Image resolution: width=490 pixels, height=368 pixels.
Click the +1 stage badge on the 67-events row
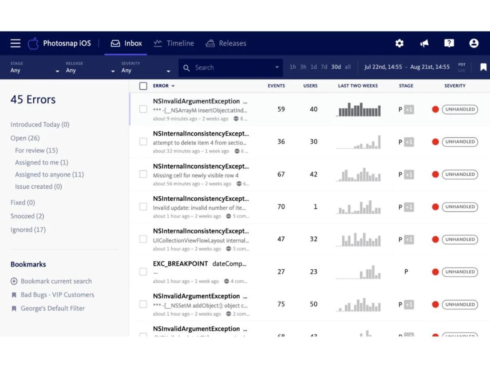pos(409,175)
